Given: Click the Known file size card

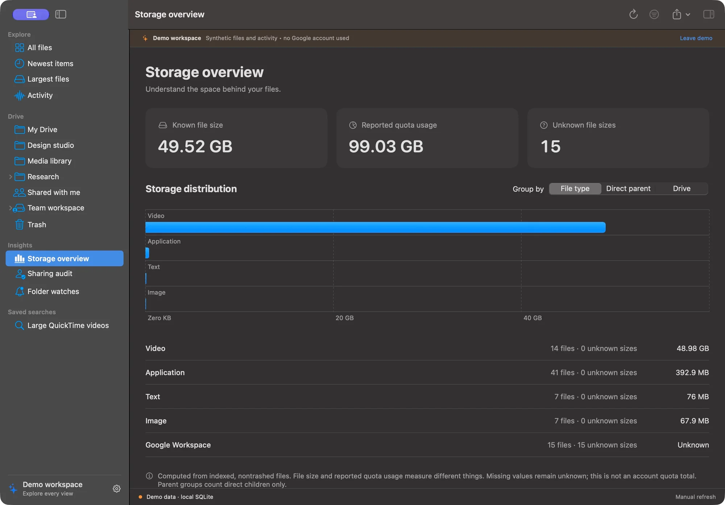Looking at the screenshot, I should click(236, 138).
